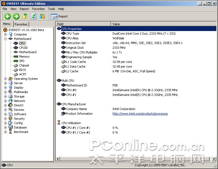Click the Software disc icon in the tree
Image resolution: width=218 pixels, height=169 pixels.
(11, 114)
